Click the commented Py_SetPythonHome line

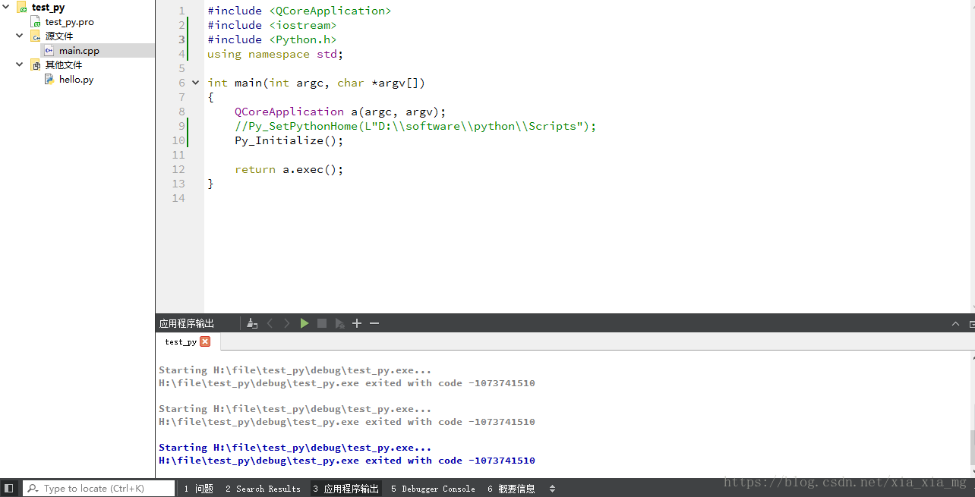point(415,126)
